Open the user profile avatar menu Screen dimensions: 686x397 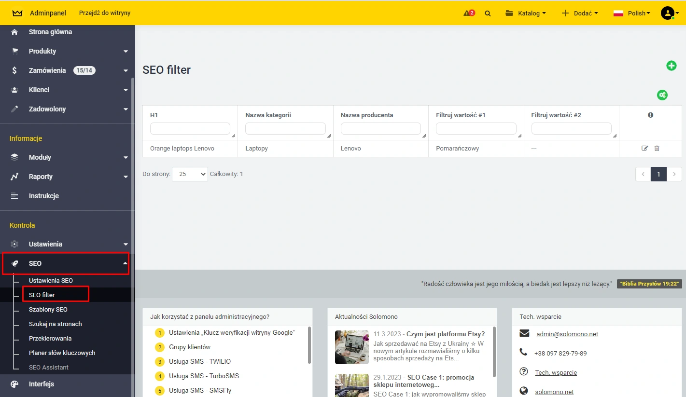point(668,13)
